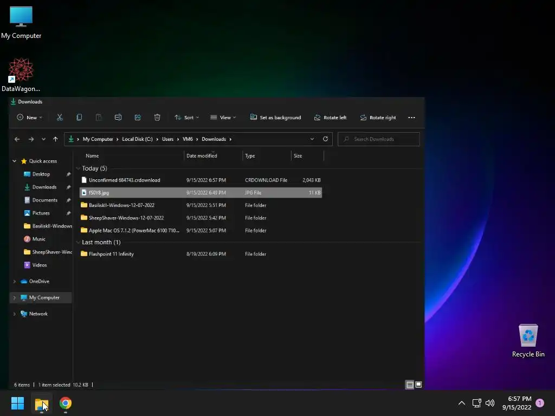The height and width of the screenshot is (416, 555).
Task: Open the Windows Start menu
Action: pyautogui.click(x=17, y=403)
